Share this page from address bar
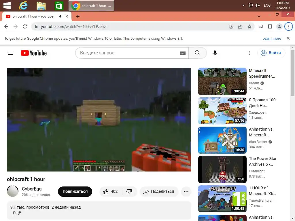The height and width of the screenshot is (221, 295). pyautogui.click(x=240, y=26)
